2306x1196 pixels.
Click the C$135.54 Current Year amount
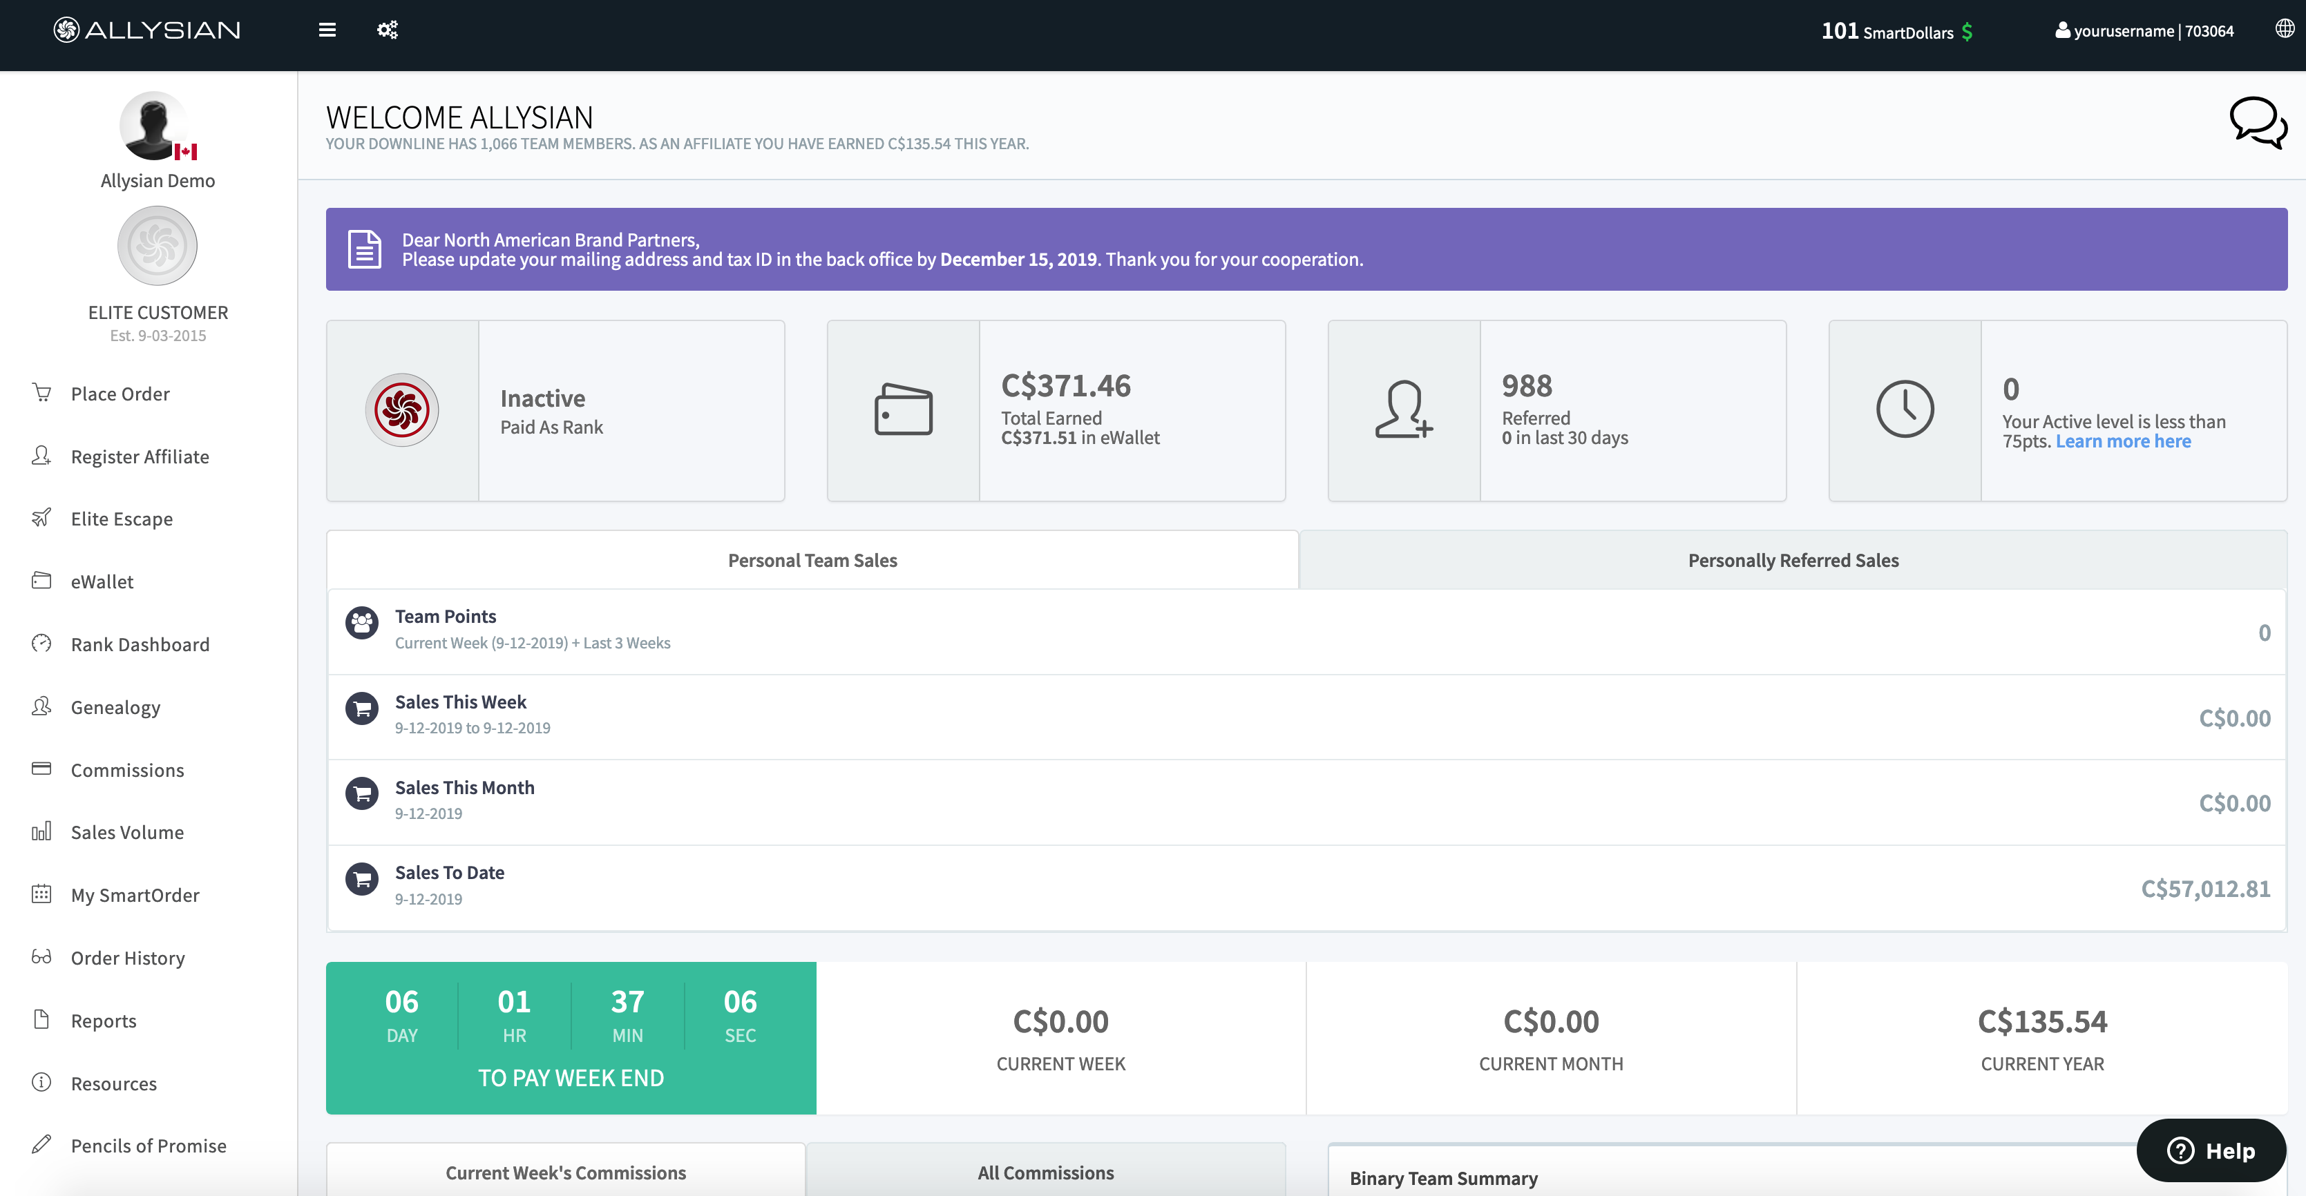[x=2042, y=1021]
